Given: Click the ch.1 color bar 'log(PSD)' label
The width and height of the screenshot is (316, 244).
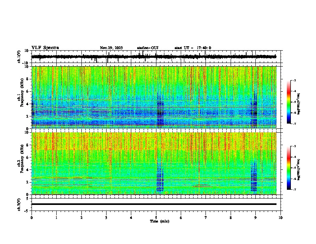Looking at the screenshot, I should pos(298,104).
